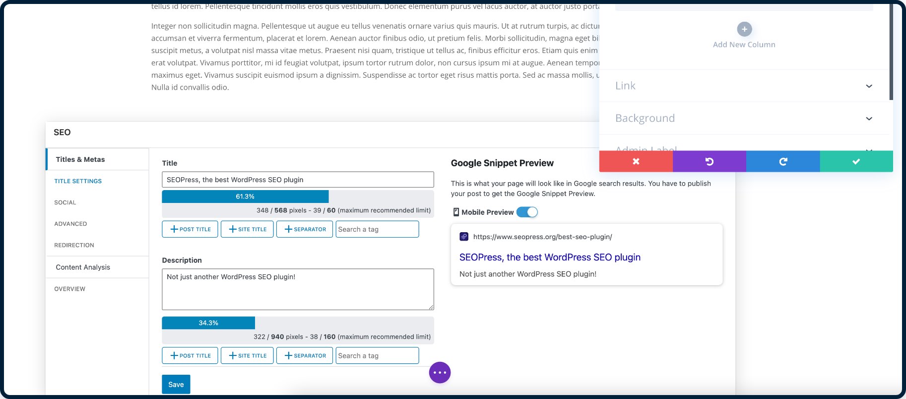Image resolution: width=906 pixels, height=399 pixels.
Task: Insert Site Title tag into Title field
Action: pos(247,229)
